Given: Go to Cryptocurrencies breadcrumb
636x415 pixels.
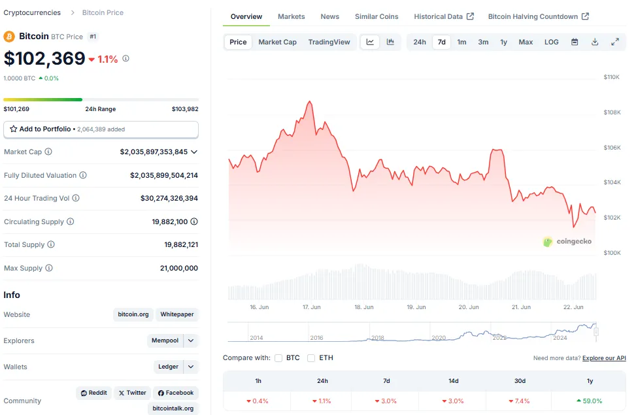Looking at the screenshot, I should pos(32,12).
